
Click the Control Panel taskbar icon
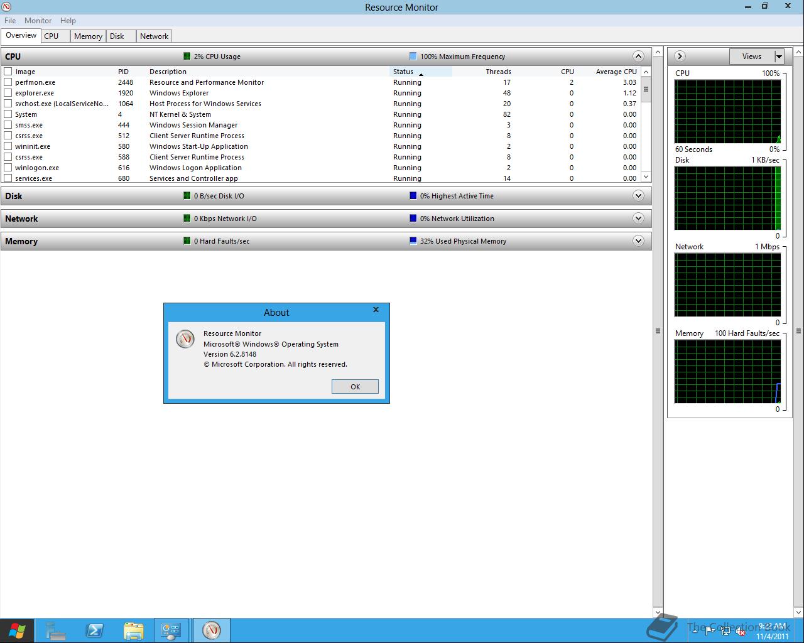click(x=171, y=630)
